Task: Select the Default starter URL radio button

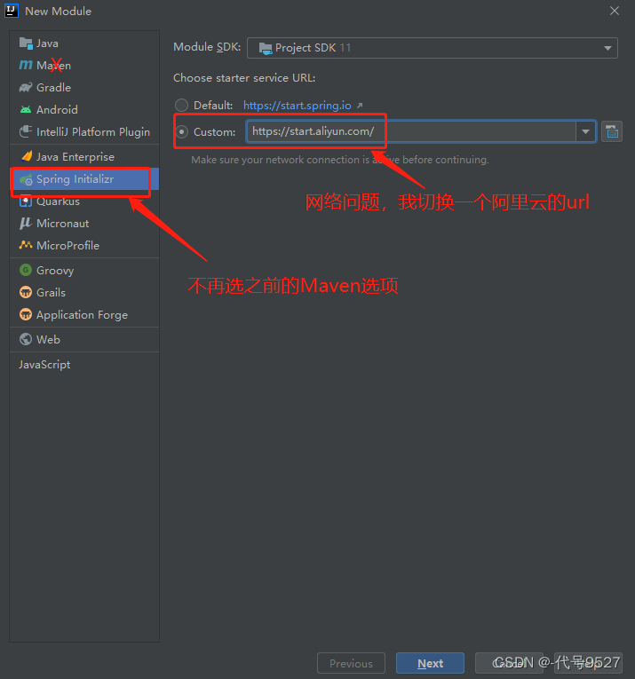Action: pos(181,106)
